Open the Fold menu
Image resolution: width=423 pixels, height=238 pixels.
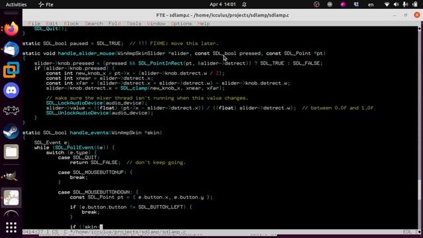pos(114,24)
